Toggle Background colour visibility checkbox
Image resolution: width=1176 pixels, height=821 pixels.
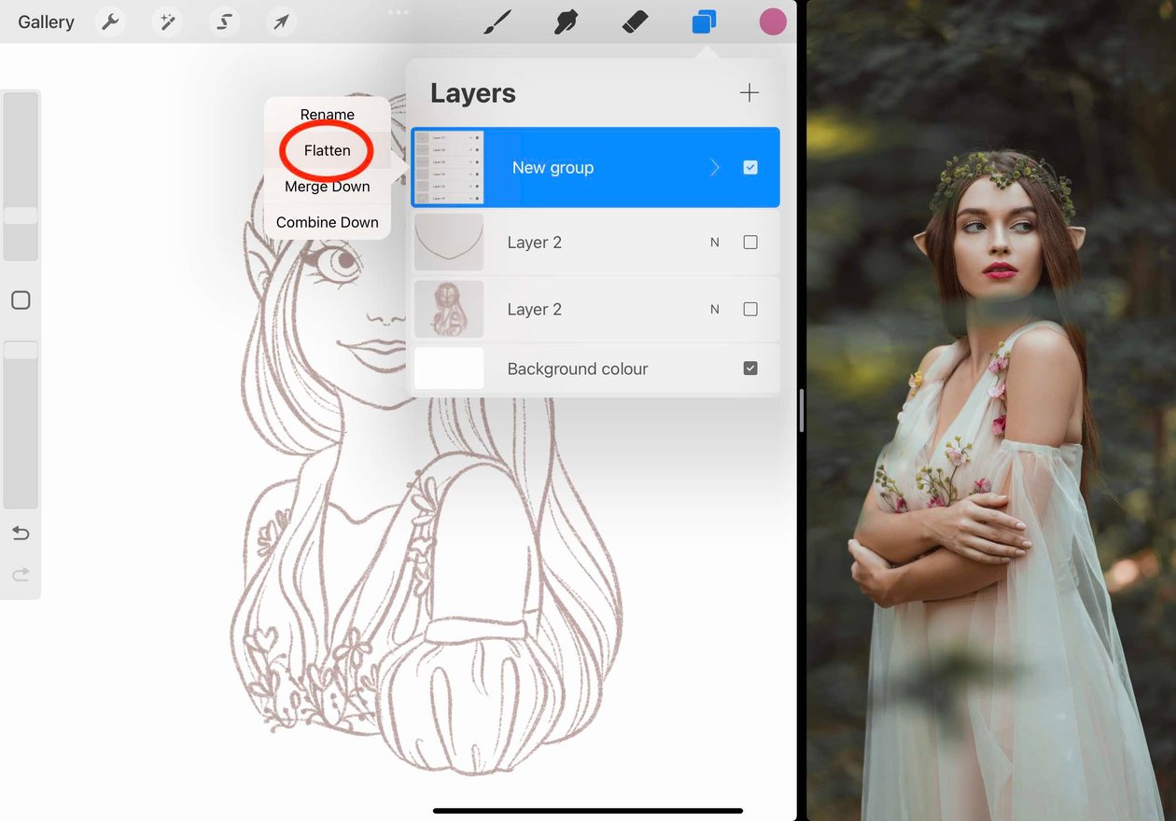pos(750,369)
